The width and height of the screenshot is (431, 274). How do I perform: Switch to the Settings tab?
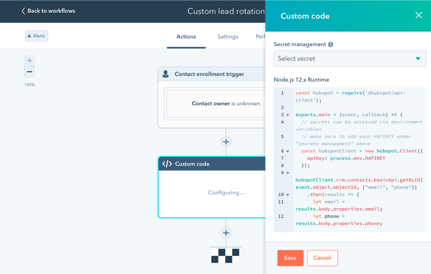(228, 37)
